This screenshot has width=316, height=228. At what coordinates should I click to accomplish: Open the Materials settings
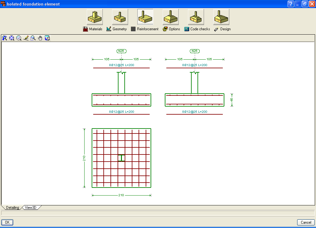coord(93,29)
